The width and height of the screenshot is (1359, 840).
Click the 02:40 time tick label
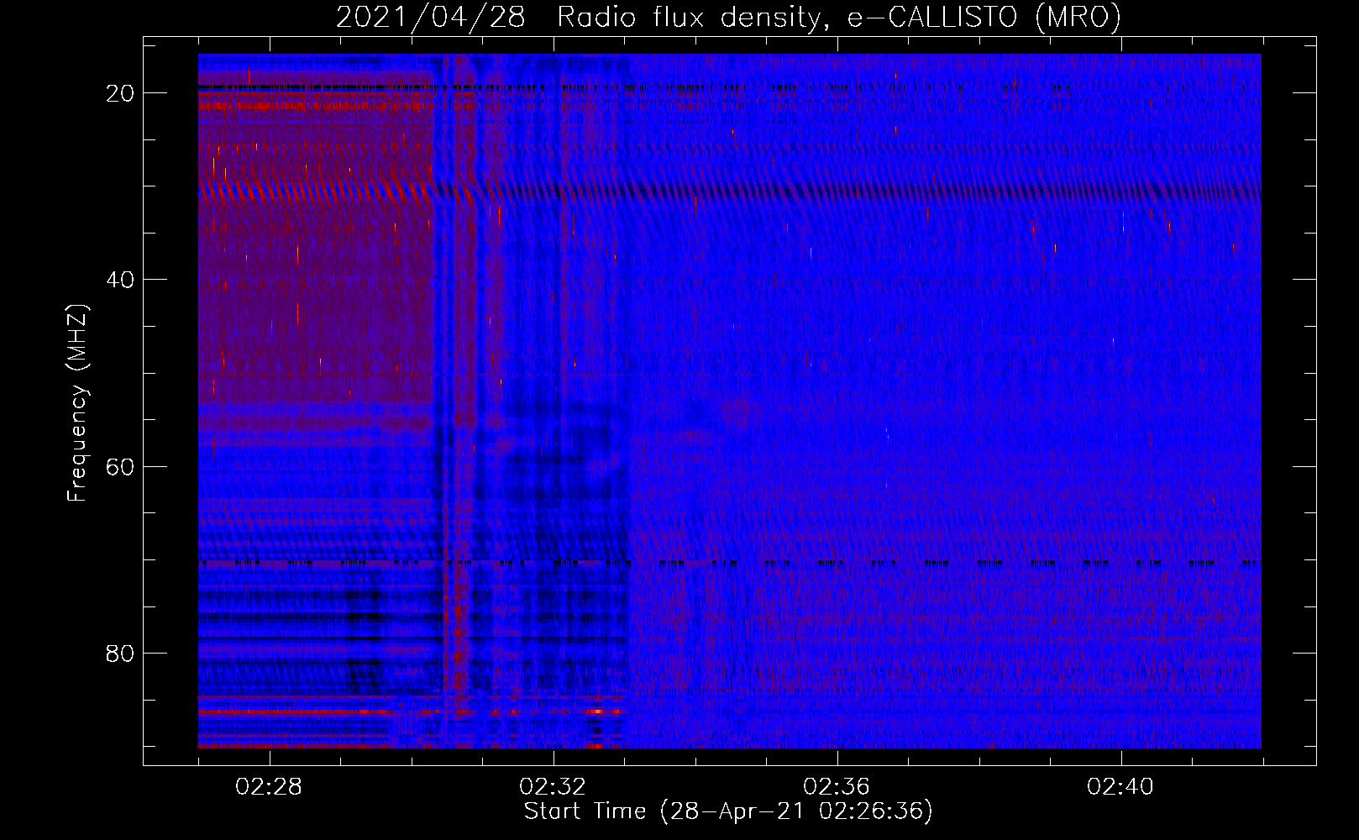(1120, 787)
